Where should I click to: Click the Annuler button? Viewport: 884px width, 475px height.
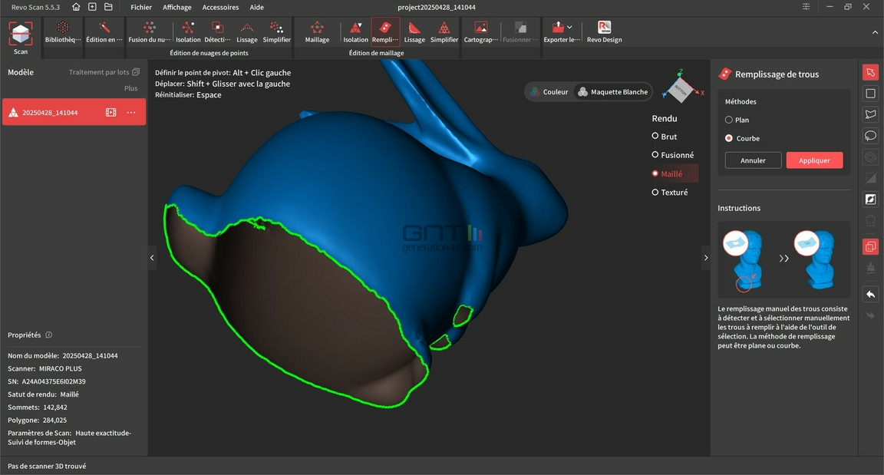[x=753, y=160]
